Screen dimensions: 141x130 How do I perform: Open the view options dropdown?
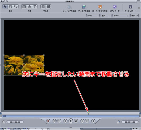(x=135, y=16)
